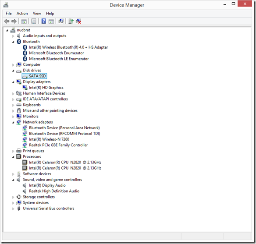This screenshot has height=244, width=256.
Task: Open the Help menu
Action: coord(50,14)
